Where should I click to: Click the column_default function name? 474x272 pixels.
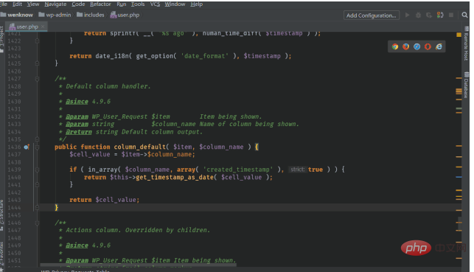coord(139,147)
